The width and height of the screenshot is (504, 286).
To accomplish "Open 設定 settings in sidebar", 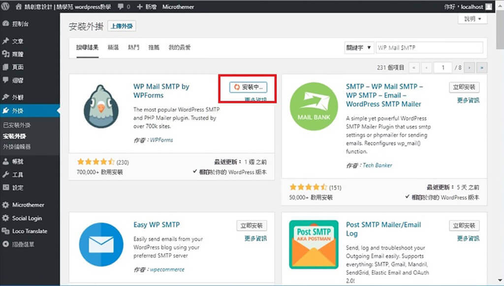I will click(18, 188).
